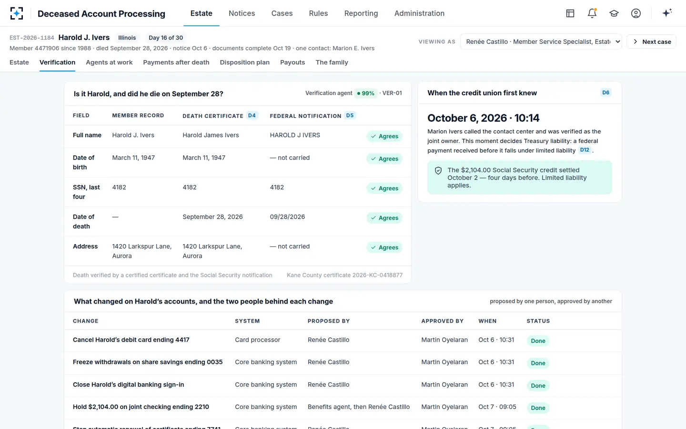Click Agrees badge in Full name row

384,136
